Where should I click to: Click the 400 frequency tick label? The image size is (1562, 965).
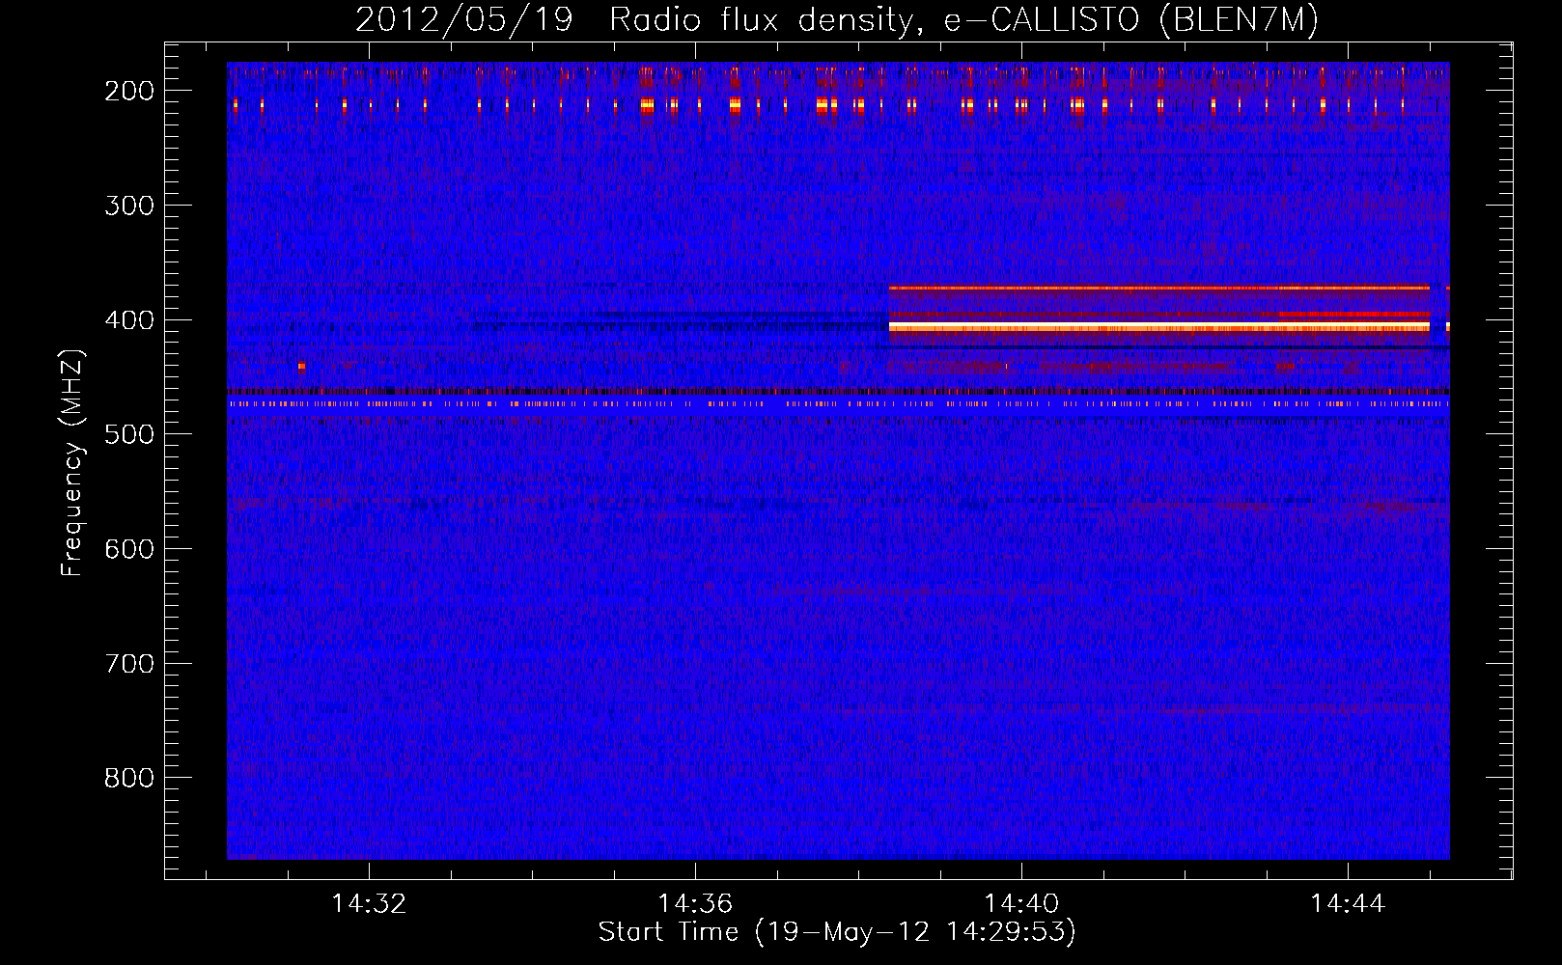(129, 320)
